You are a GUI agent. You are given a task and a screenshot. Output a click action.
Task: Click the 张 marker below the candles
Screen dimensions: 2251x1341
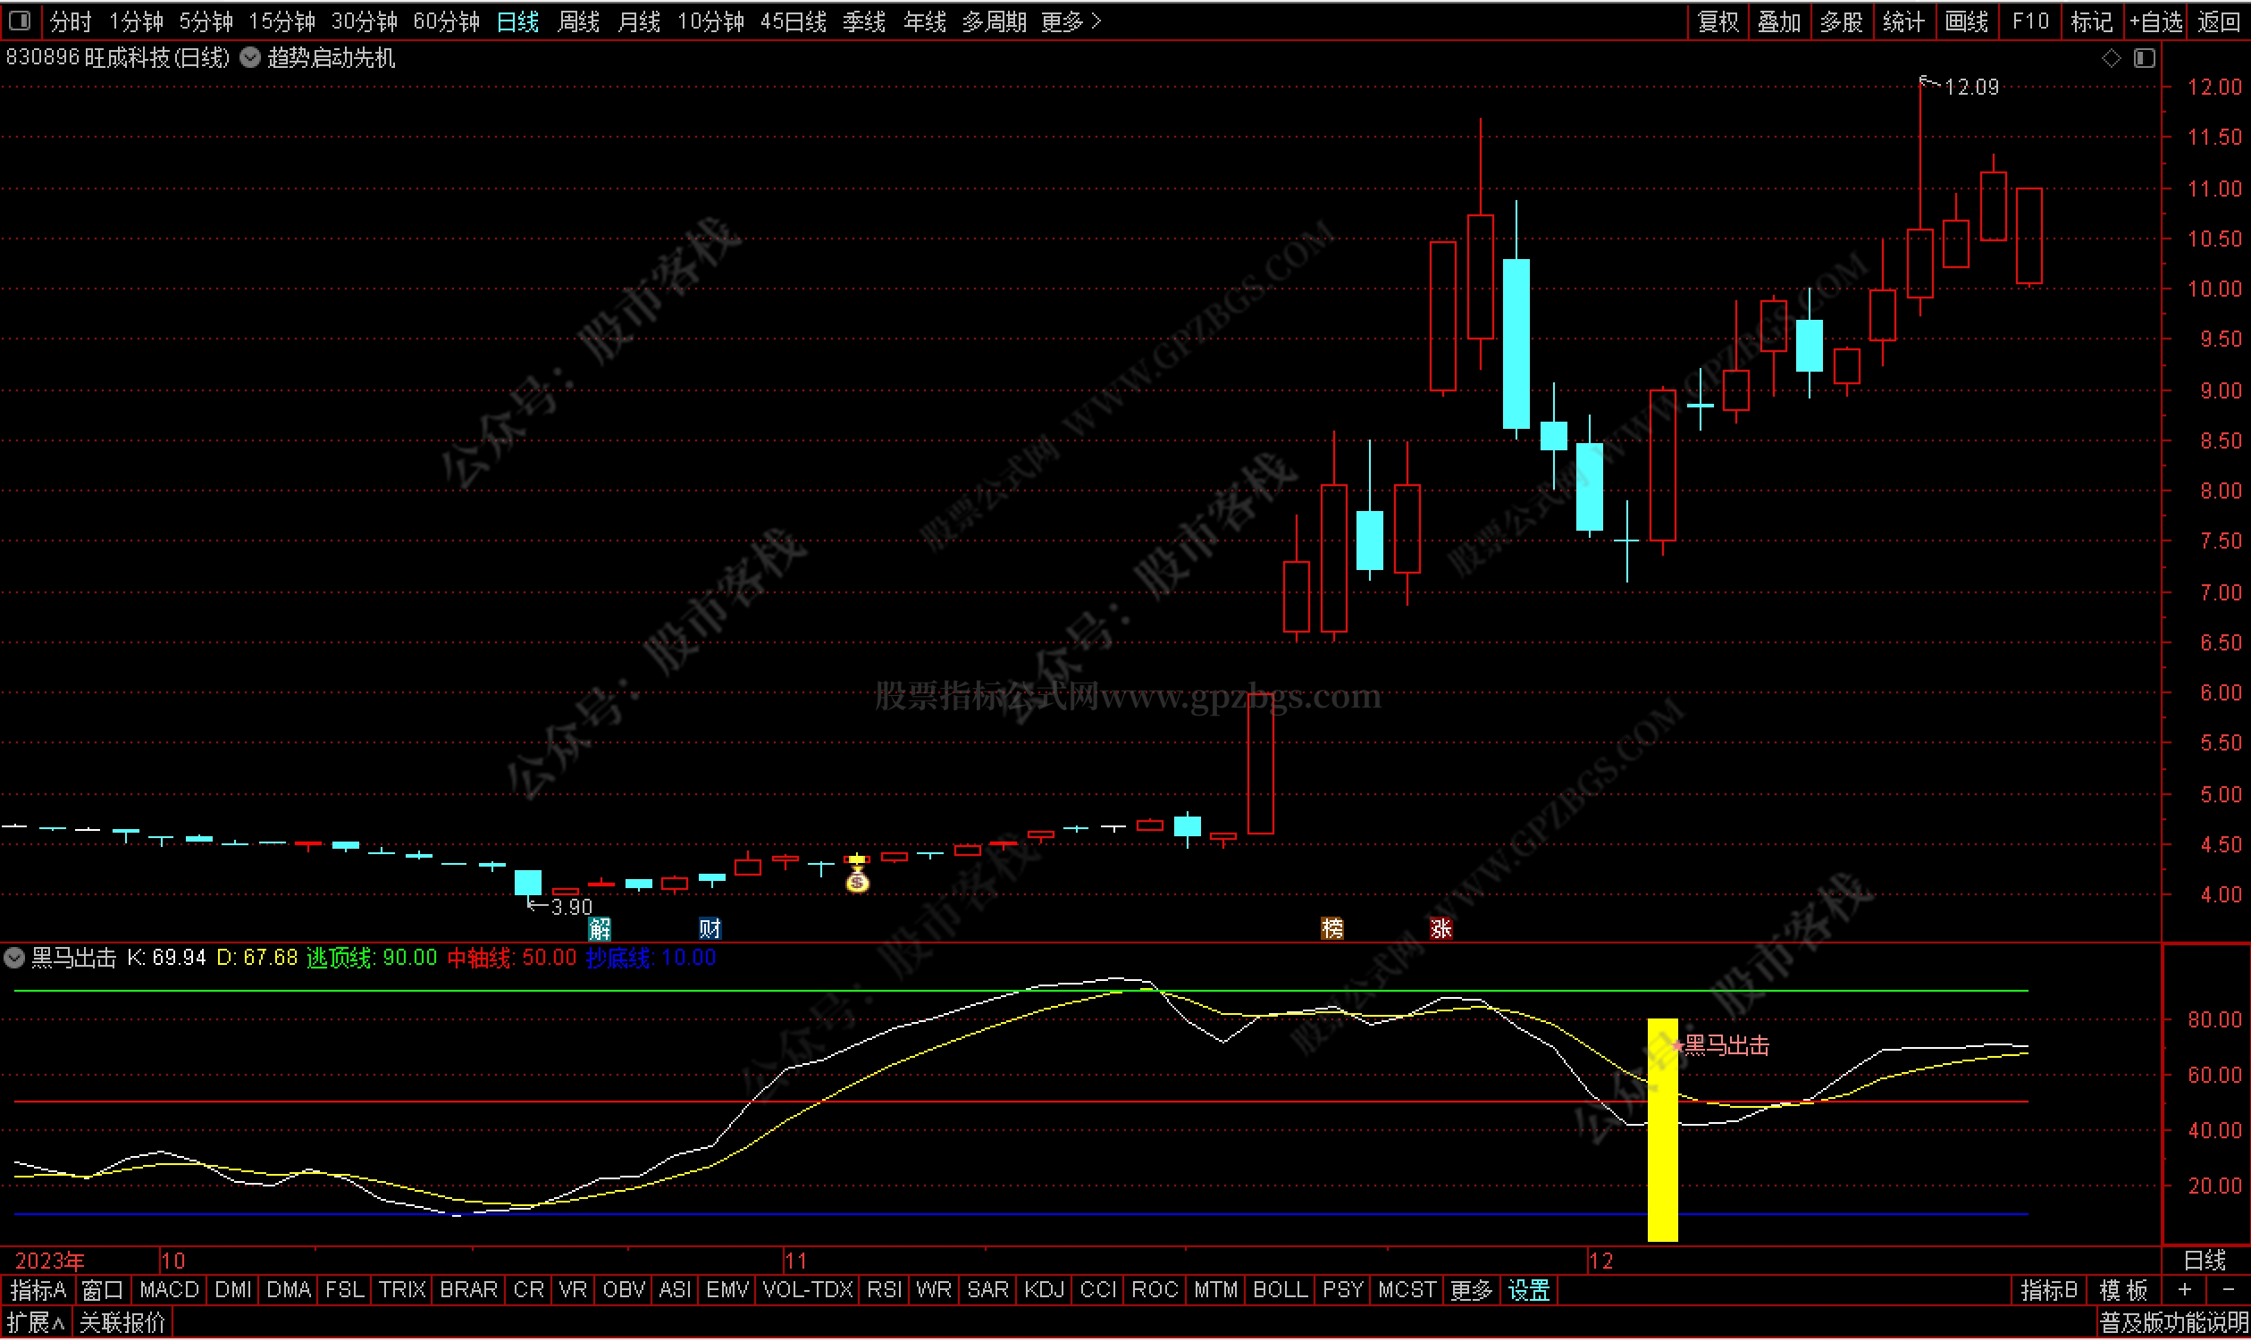point(1440,928)
